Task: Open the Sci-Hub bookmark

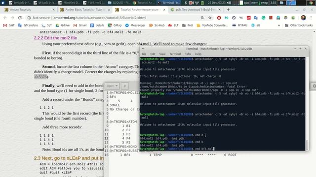Action: tap(157, 25)
